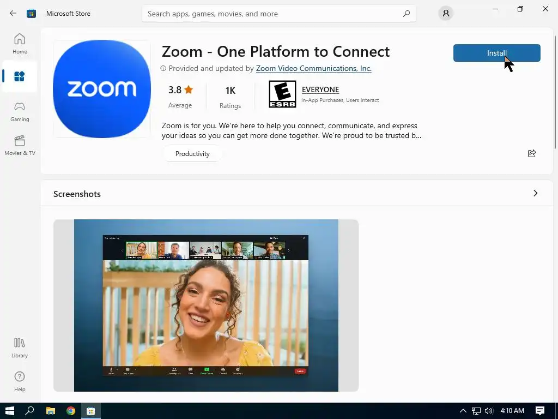The height and width of the screenshot is (419, 558).
Task: Click the search magnifier icon in search box
Action: click(407, 14)
